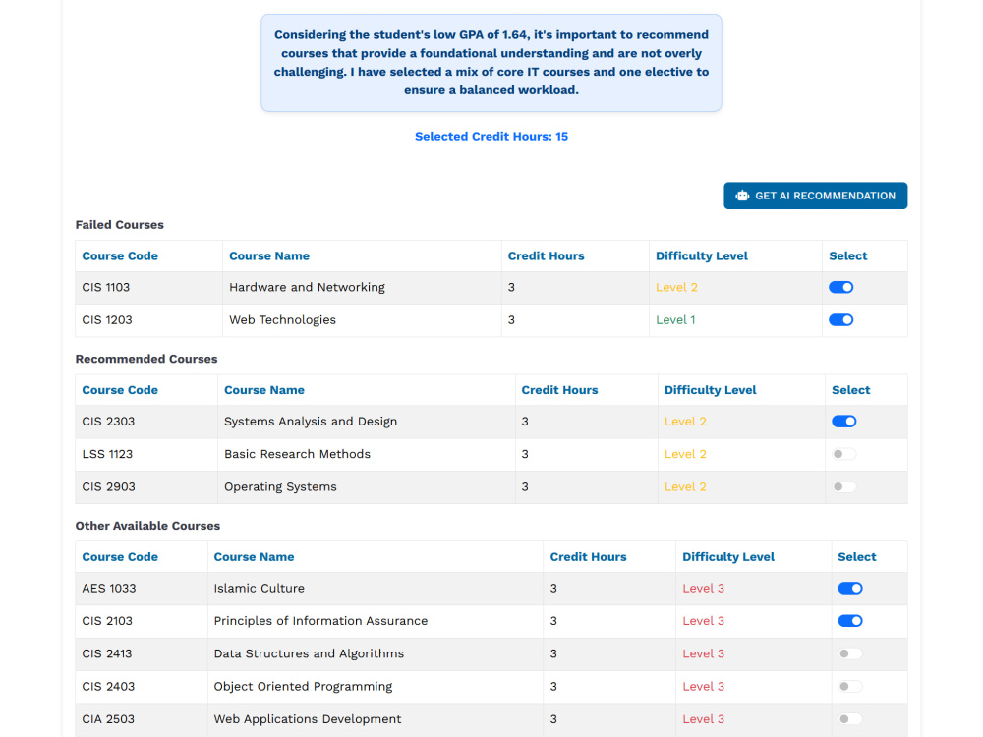Image resolution: width=983 pixels, height=737 pixels.
Task: Enable CIS 2903 Operating Systems switch
Action: click(843, 486)
